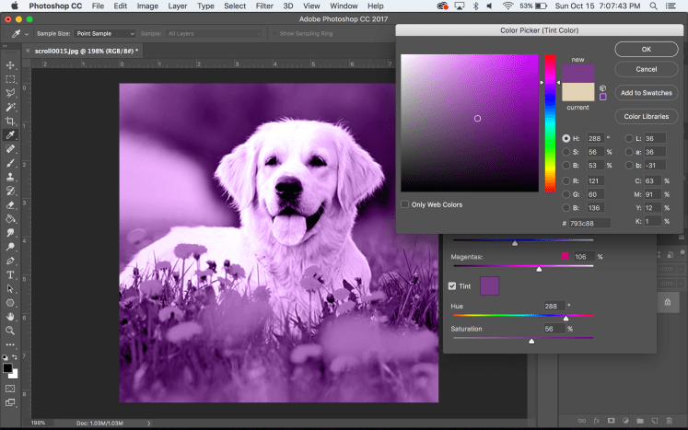Screen dimensions: 688x430
Task: Click the hex color input field
Action: pyautogui.click(x=589, y=223)
